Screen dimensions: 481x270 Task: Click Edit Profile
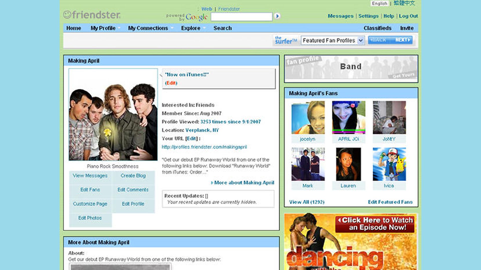[133, 204]
